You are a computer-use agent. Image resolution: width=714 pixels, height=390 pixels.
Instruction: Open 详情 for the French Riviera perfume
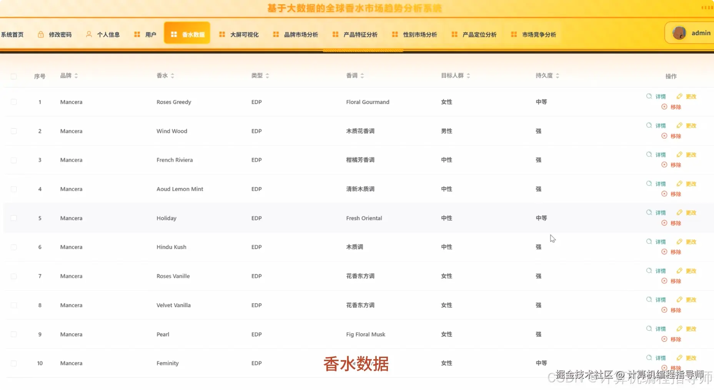[x=661, y=154]
